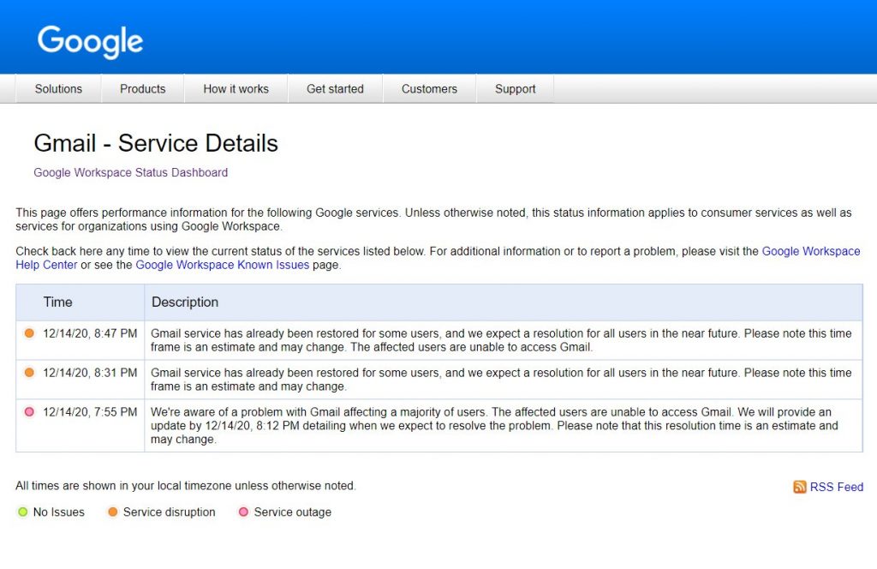Go to the Get started section
The width and height of the screenshot is (877, 569).
click(x=335, y=89)
